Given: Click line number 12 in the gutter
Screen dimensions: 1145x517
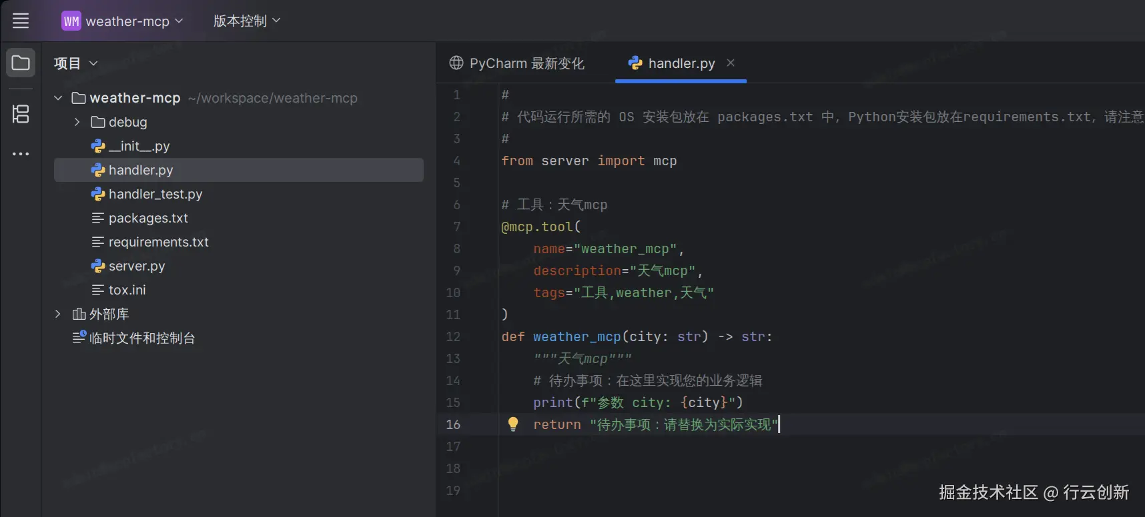Looking at the screenshot, I should [x=453, y=336].
